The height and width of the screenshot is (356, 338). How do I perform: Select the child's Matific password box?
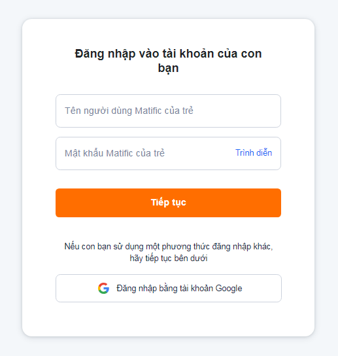[168, 154]
